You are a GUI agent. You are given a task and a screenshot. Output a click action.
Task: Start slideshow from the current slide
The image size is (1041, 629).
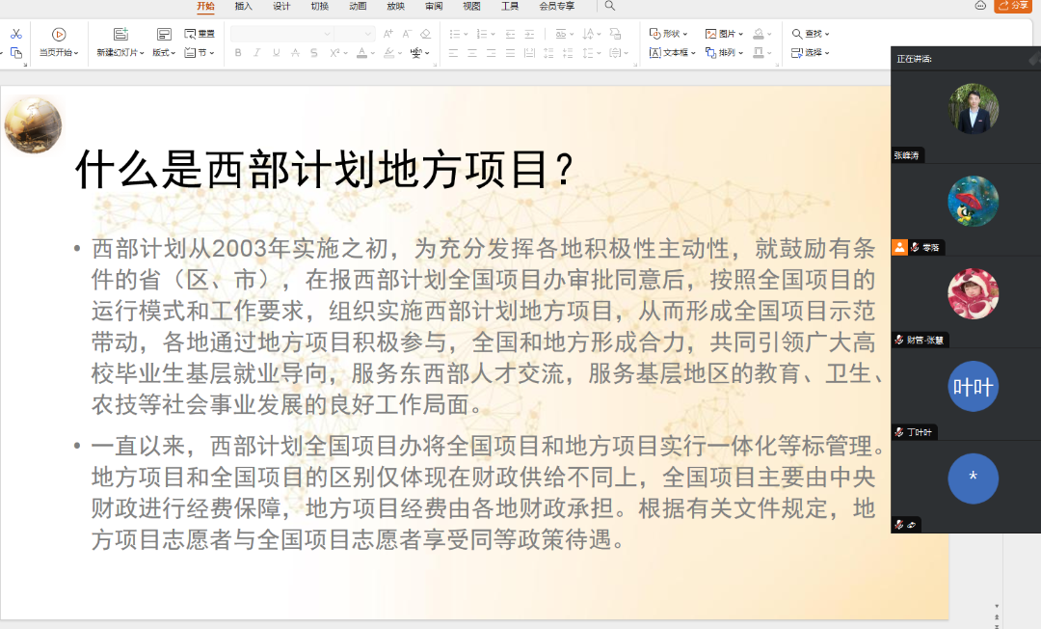59,35
